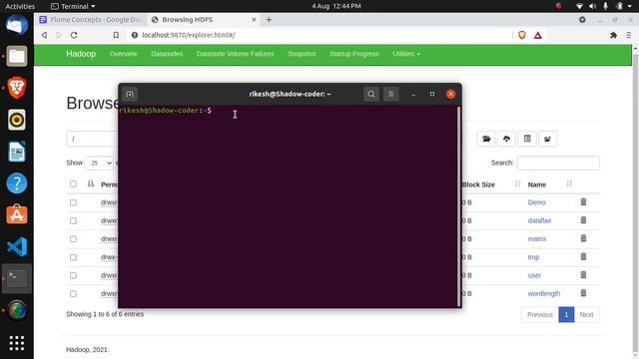Open search in the terminal window
Viewport: 639px width, 359px height.
pyautogui.click(x=371, y=94)
